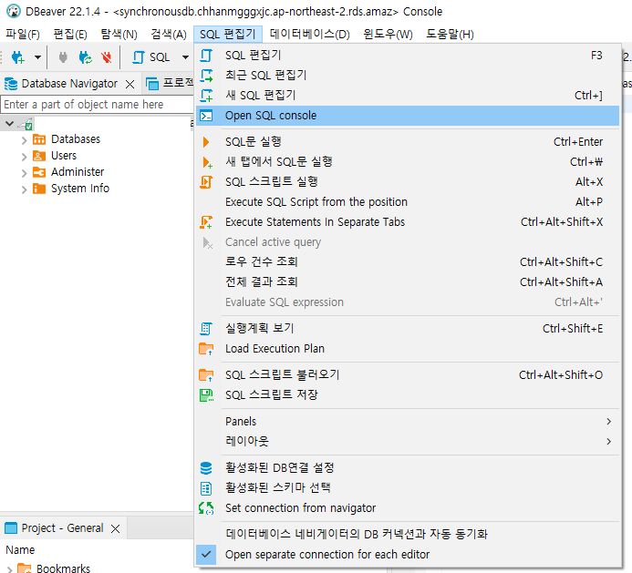
Task: Click the Load Execution Plan folder icon
Action: pyautogui.click(x=206, y=349)
